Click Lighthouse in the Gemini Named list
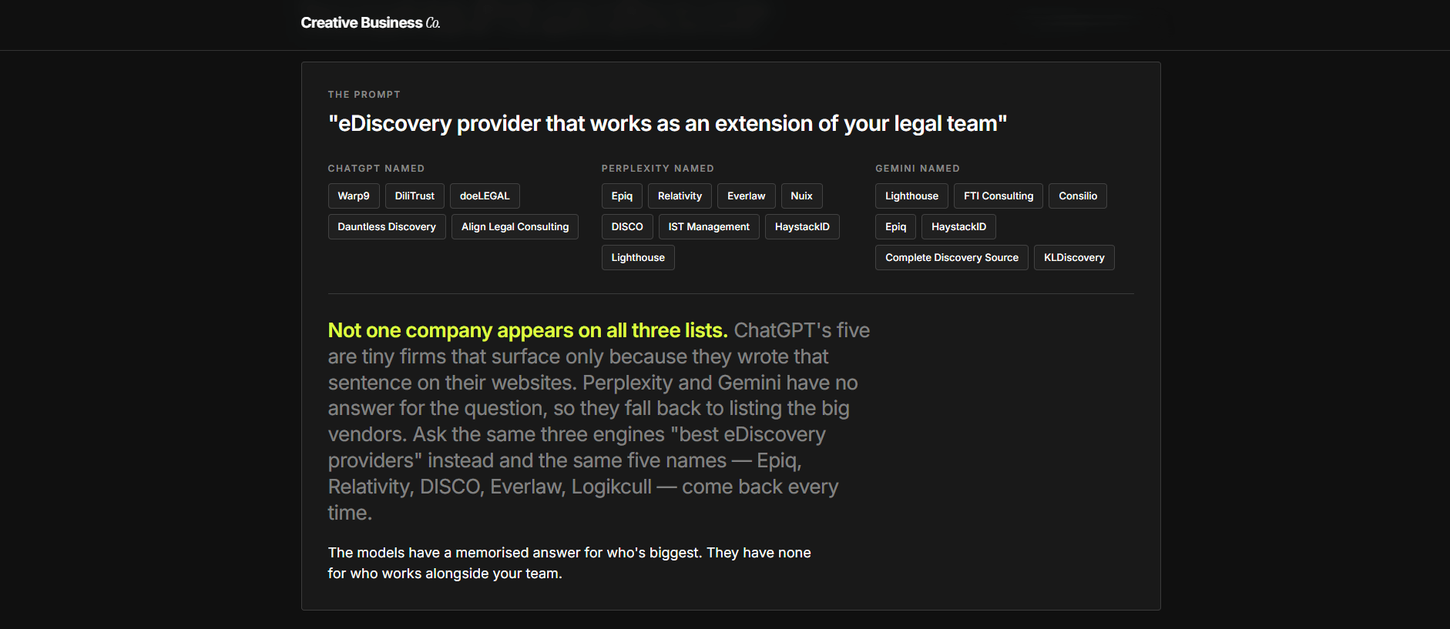The width and height of the screenshot is (1450, 629). pos(911,196)
